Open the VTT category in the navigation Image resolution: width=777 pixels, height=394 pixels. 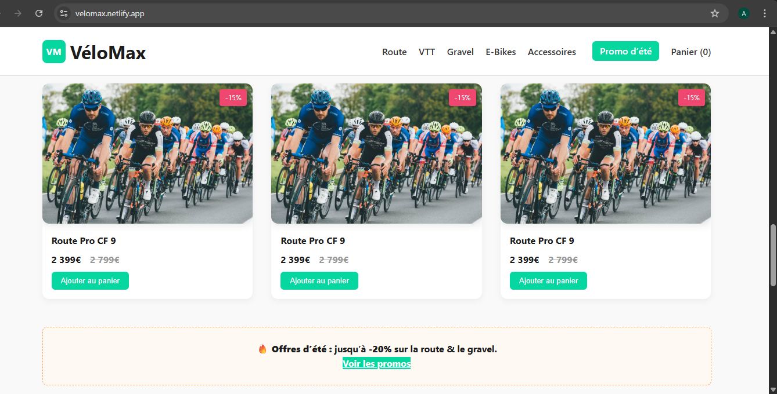click(x=427, y=52)
